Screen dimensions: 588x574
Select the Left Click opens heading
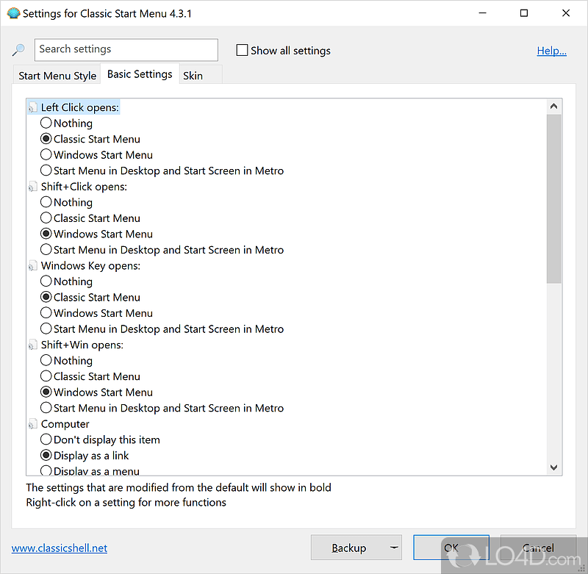pos(80,107)
